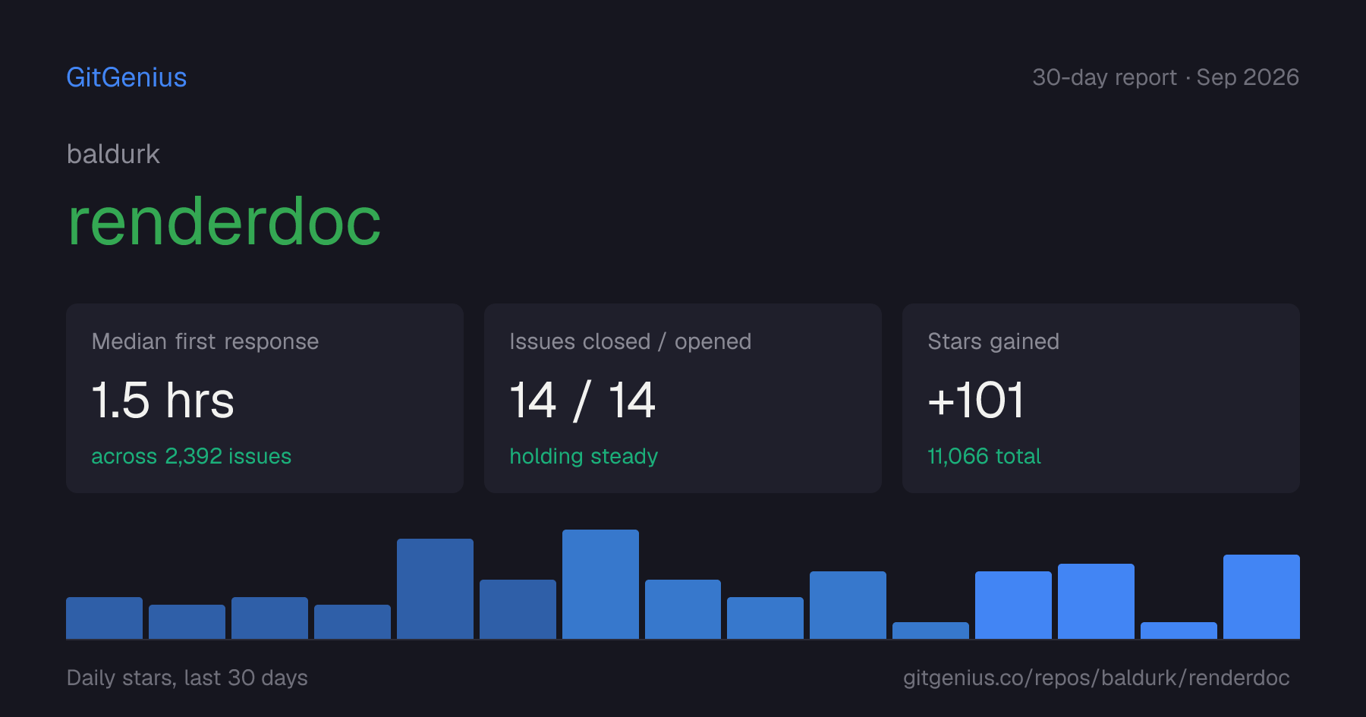
Task: Click the tallest bar in the stars chart
Action: tap(600, 584)
